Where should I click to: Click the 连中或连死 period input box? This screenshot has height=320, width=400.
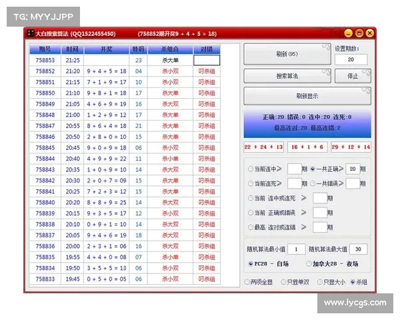[320, 198]
